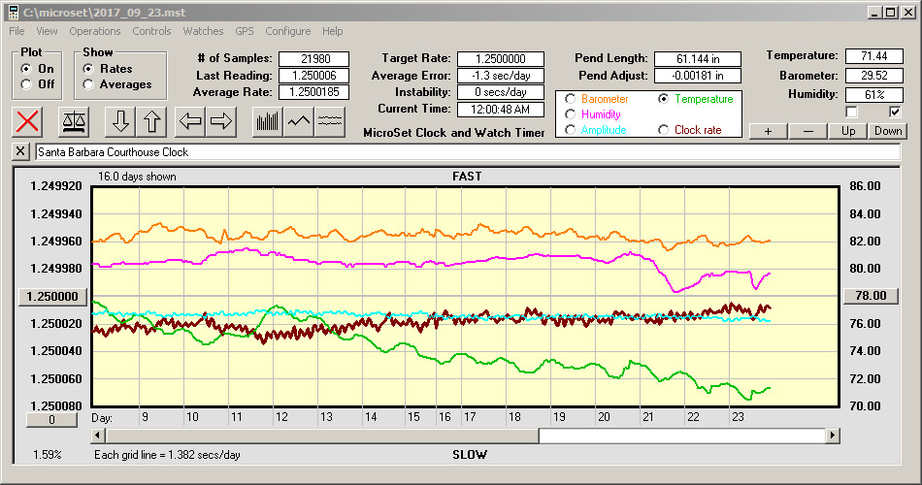Screen dimensions: 922x485
Task: Open the Configure menu
Action: (287, 31)
